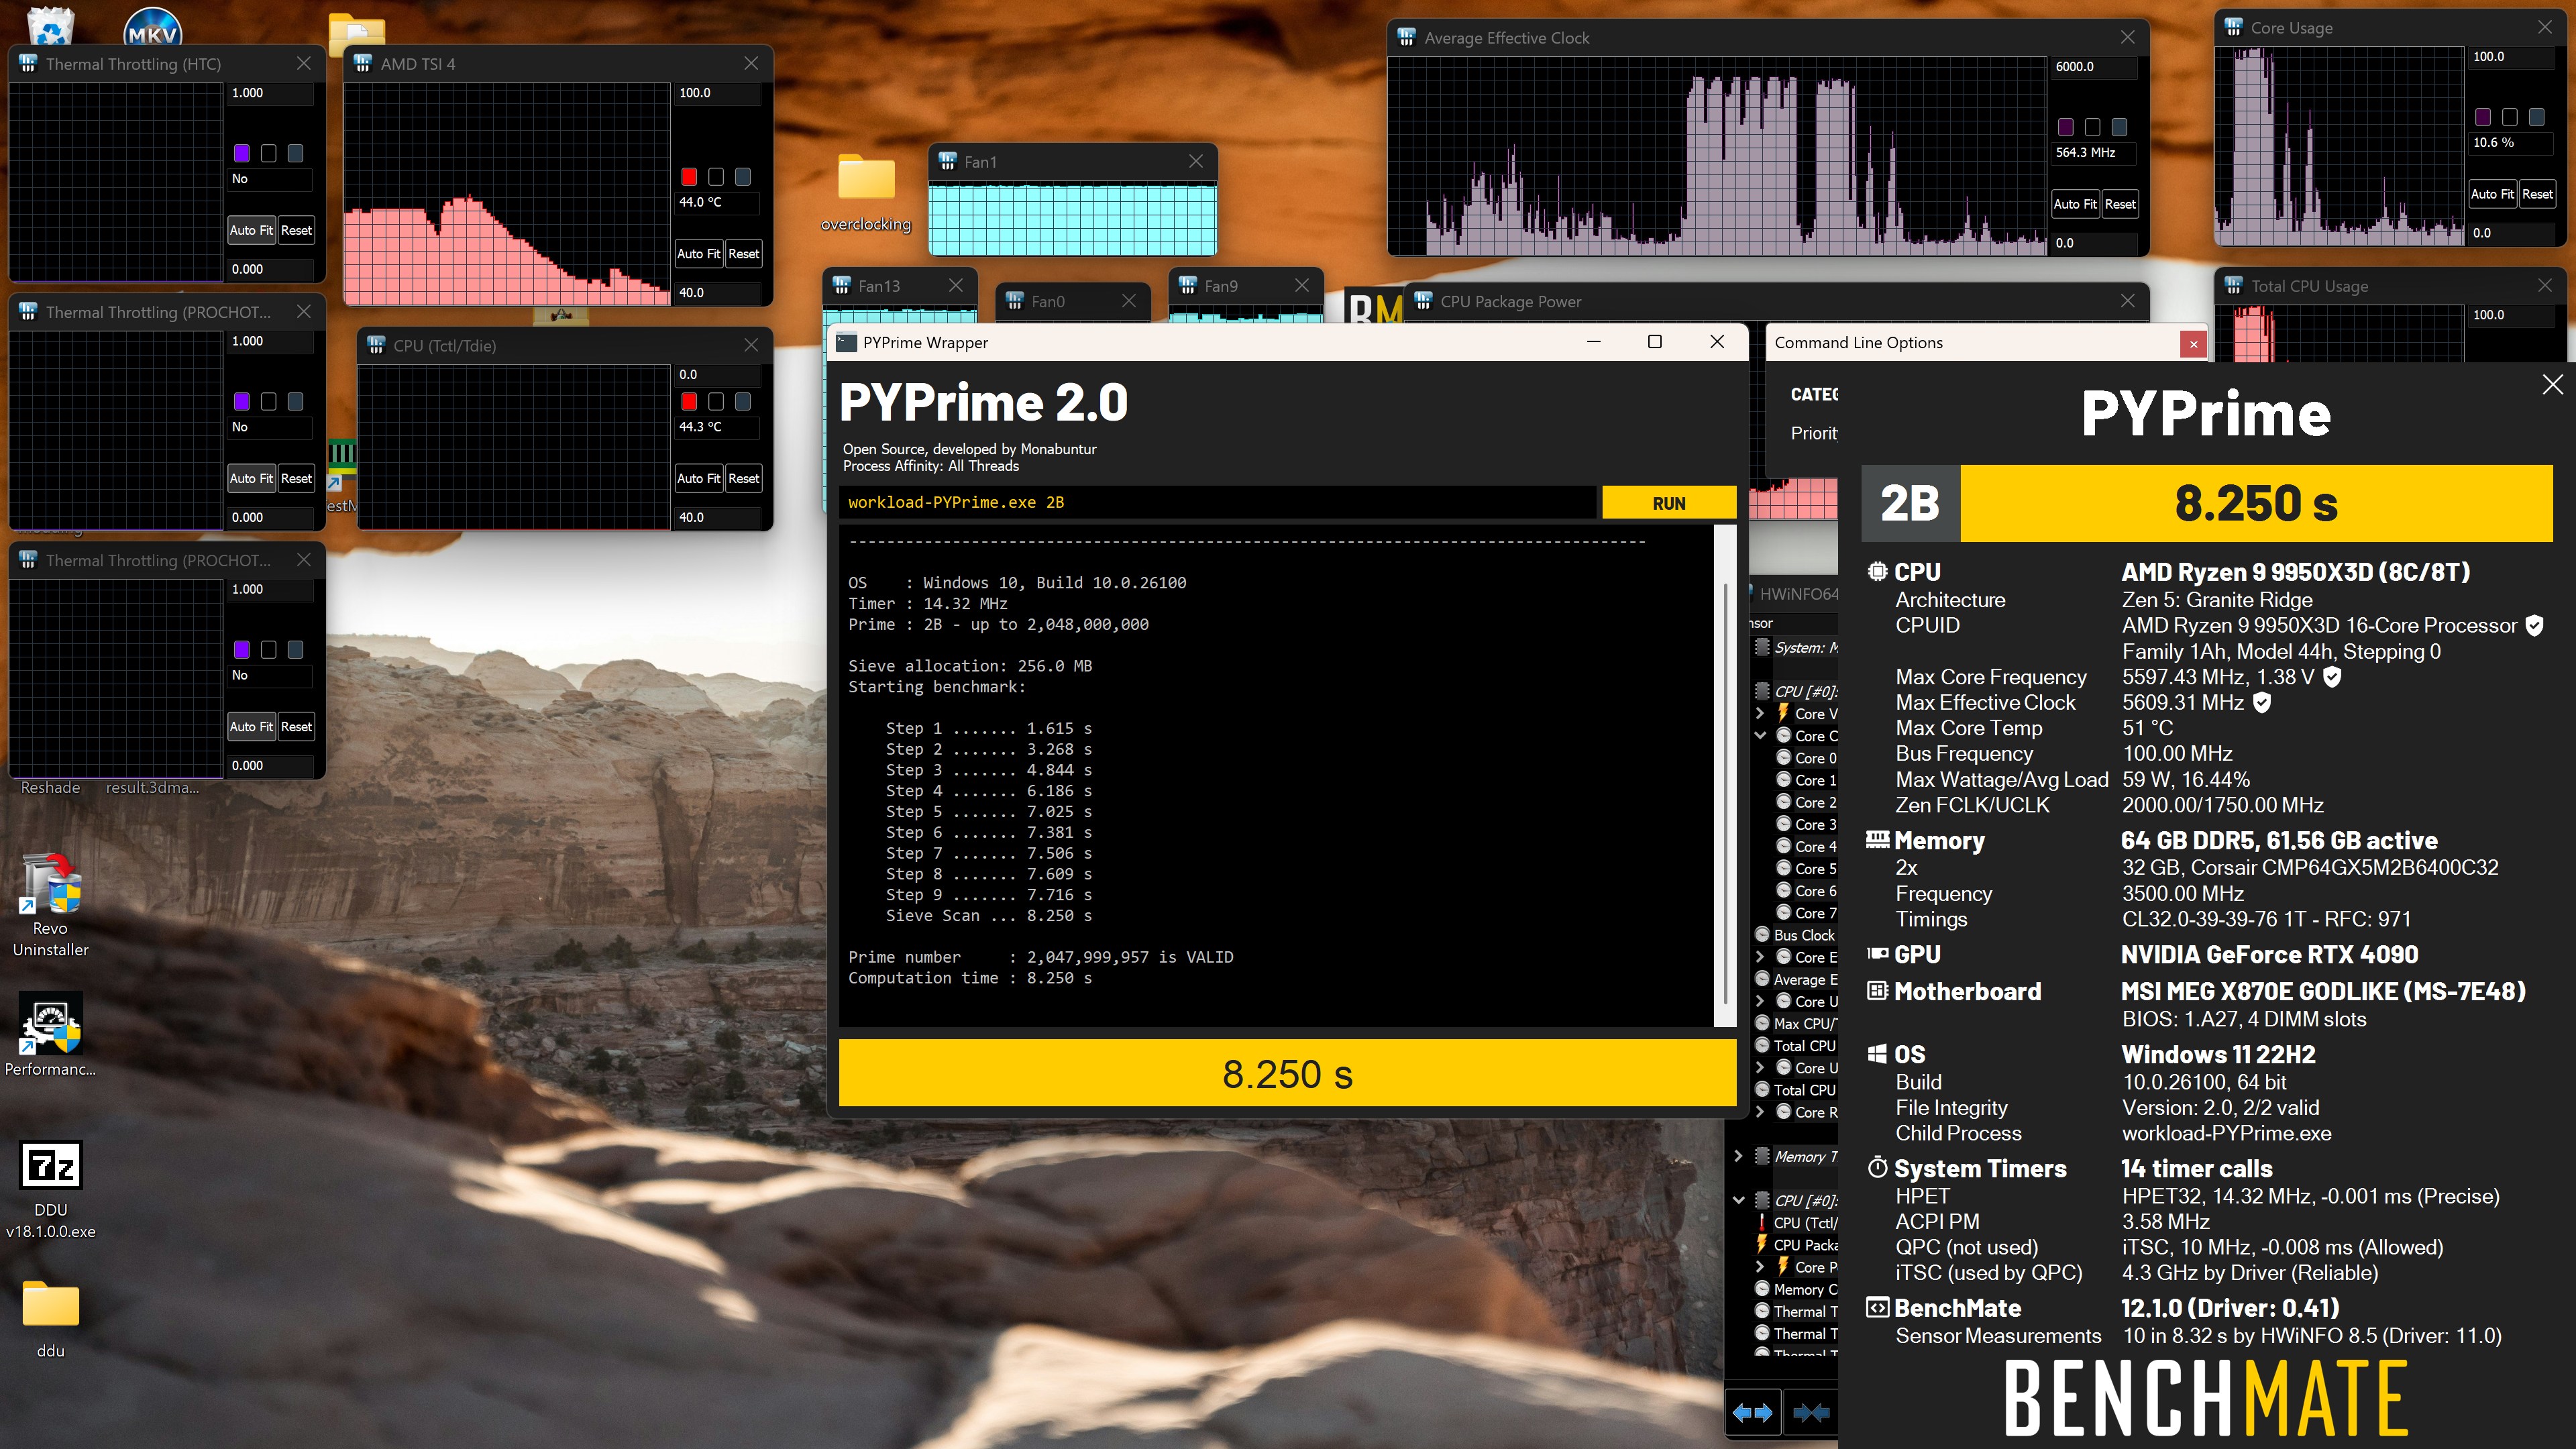
Task: Toggle the blue-gray box in Average Effective Clock
Action: [x=2119, y=127]
